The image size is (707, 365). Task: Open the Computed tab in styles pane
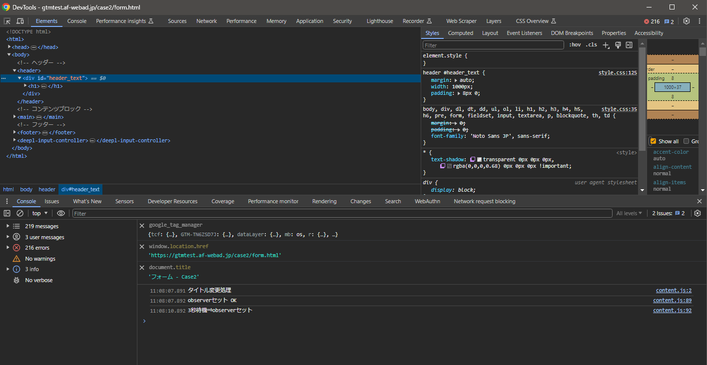[460, 33]
